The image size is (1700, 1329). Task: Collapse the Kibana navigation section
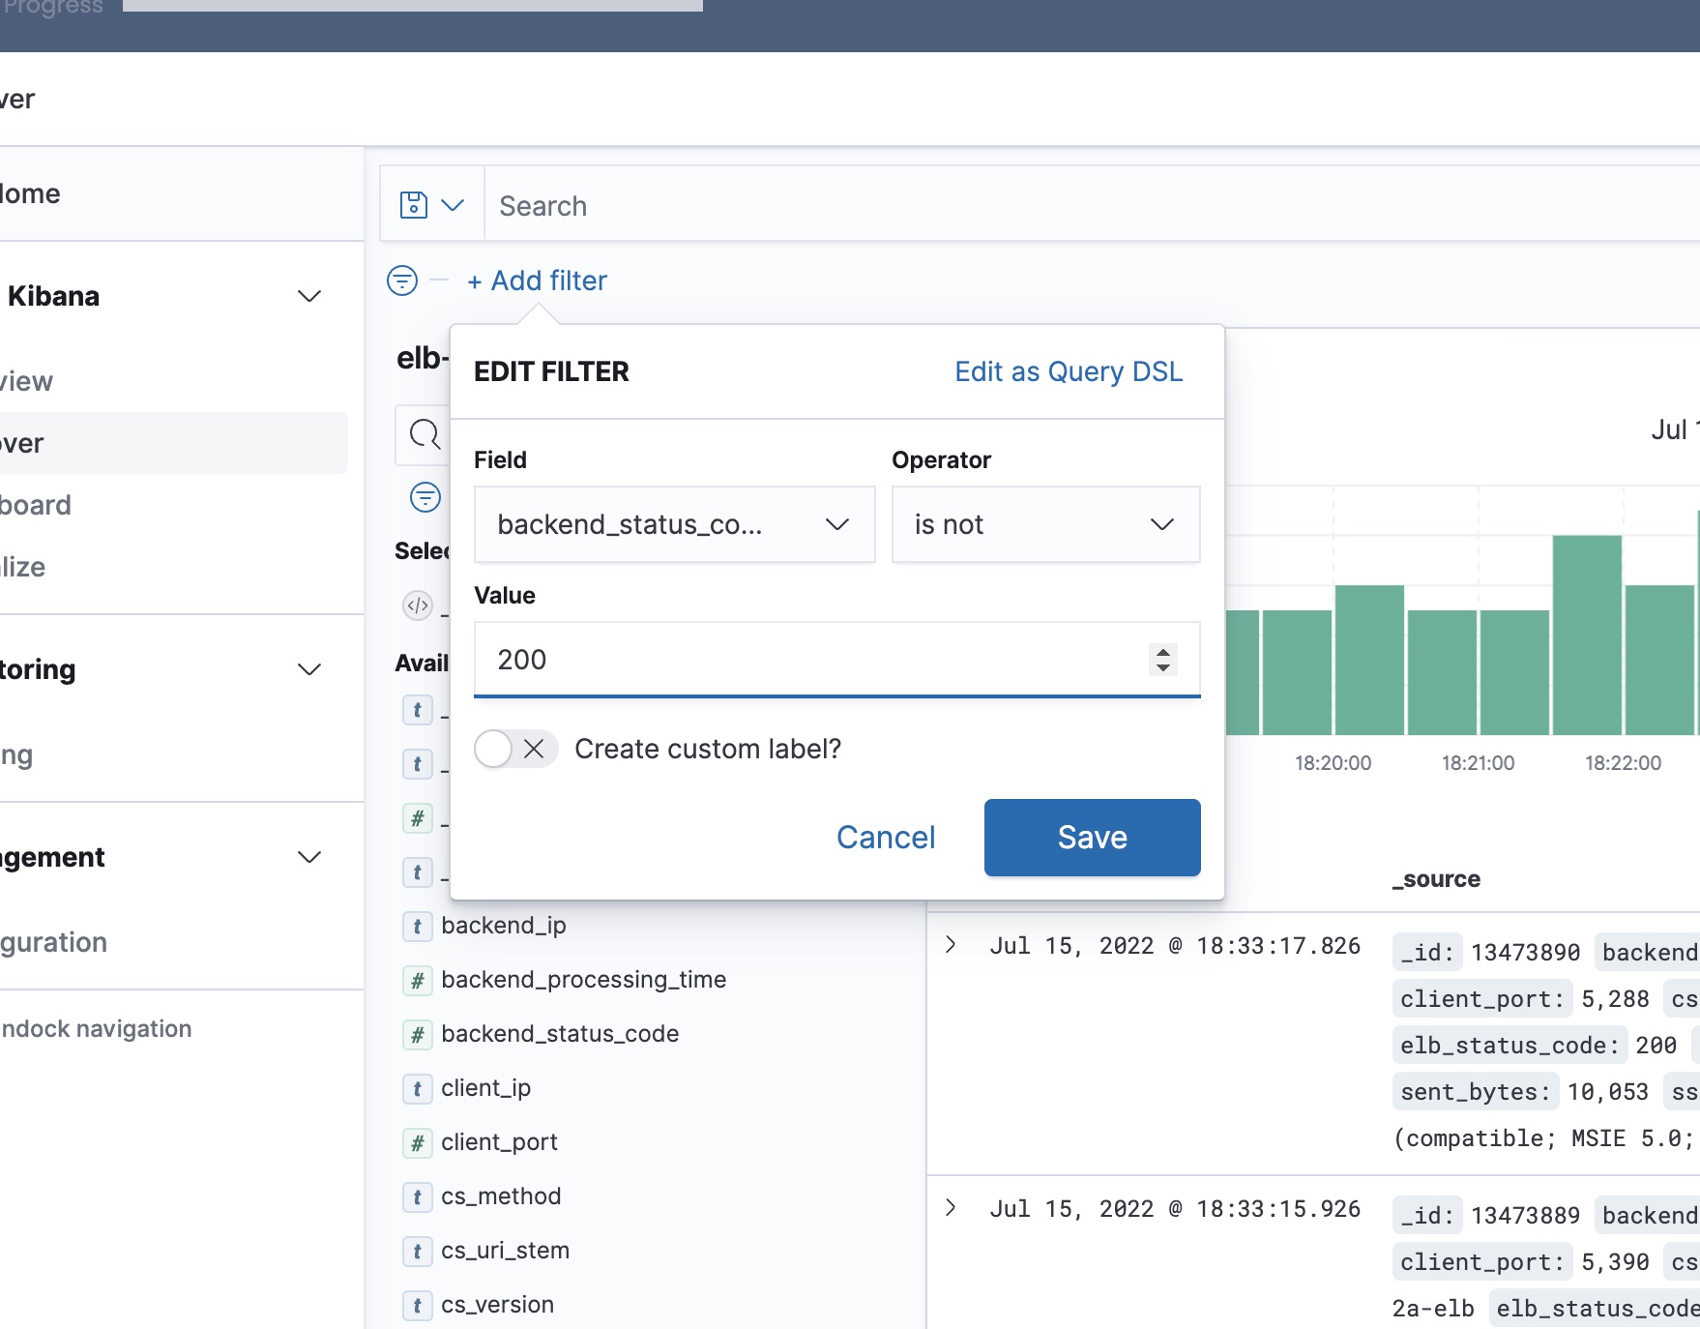click(309, 296)
